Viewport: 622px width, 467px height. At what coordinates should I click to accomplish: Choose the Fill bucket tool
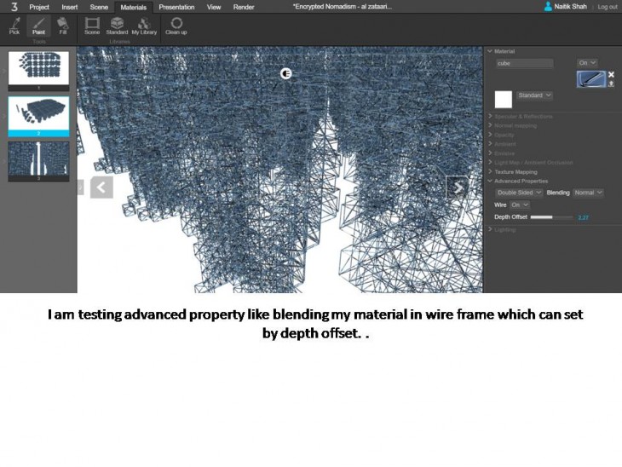tap(63, 26)
